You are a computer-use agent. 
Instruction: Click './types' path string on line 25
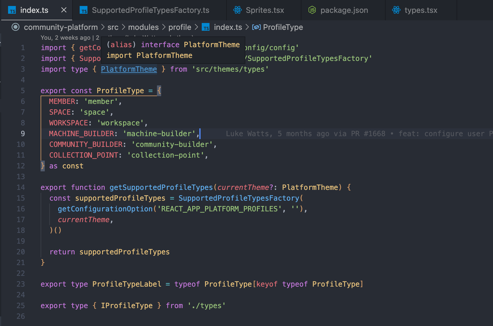[207, 306]
